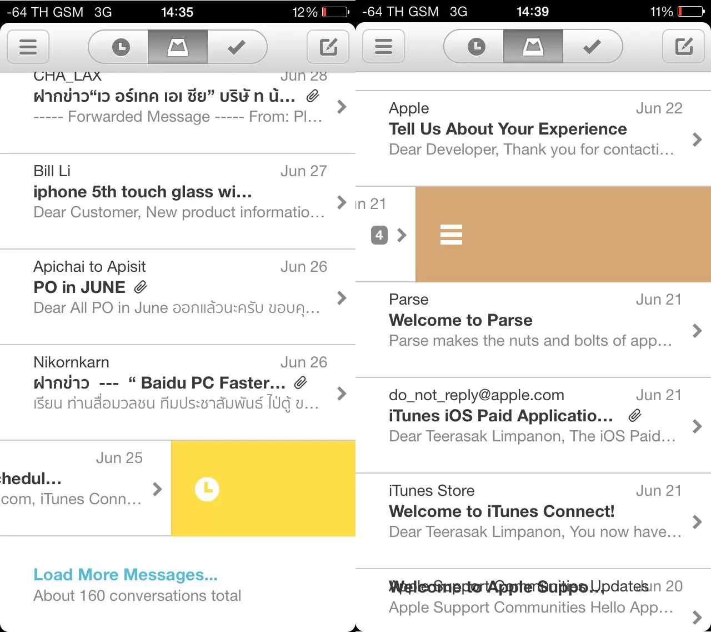Viewport: 711px width, 632px height.
Task: Expand Apichai to Apisit message chevron
Action: (342, 298)
